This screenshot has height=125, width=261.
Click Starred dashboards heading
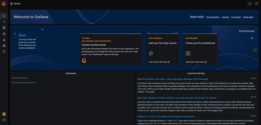click(20, 78)
